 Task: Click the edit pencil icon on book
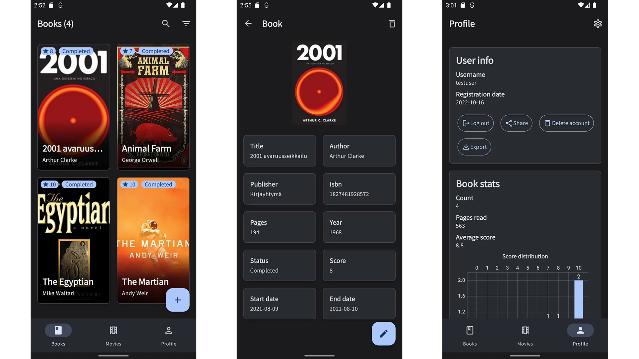(383, 334)
